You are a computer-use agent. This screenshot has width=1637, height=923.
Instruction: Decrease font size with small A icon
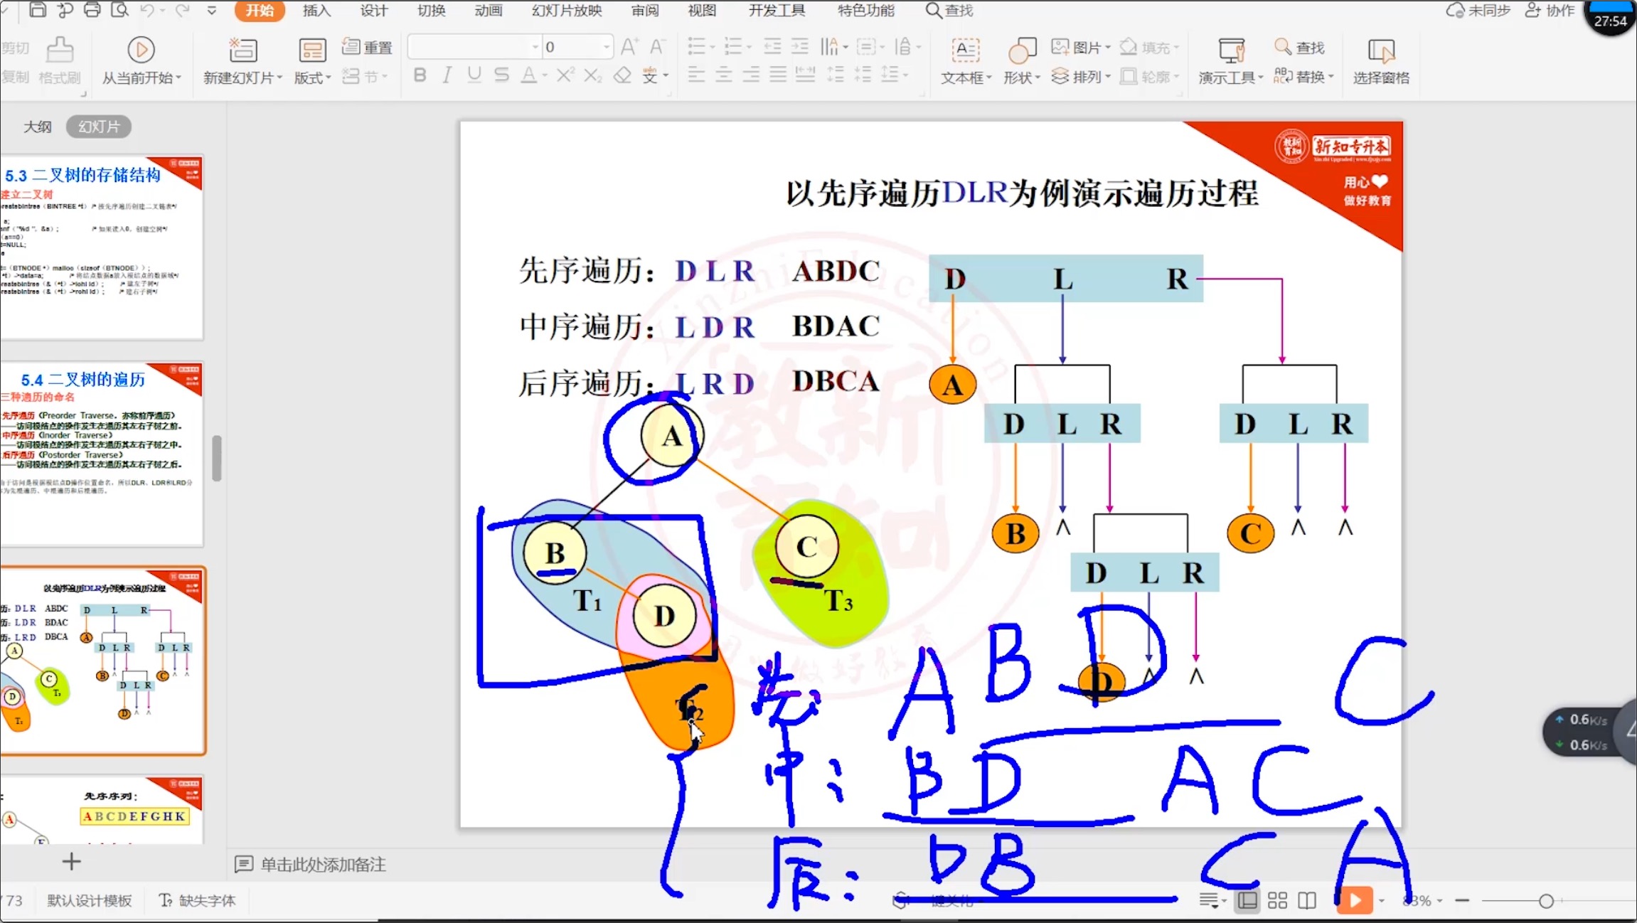(x=657, y=47)
